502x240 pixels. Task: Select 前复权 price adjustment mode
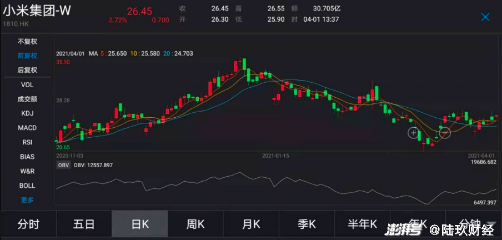(x=27, y=56)
